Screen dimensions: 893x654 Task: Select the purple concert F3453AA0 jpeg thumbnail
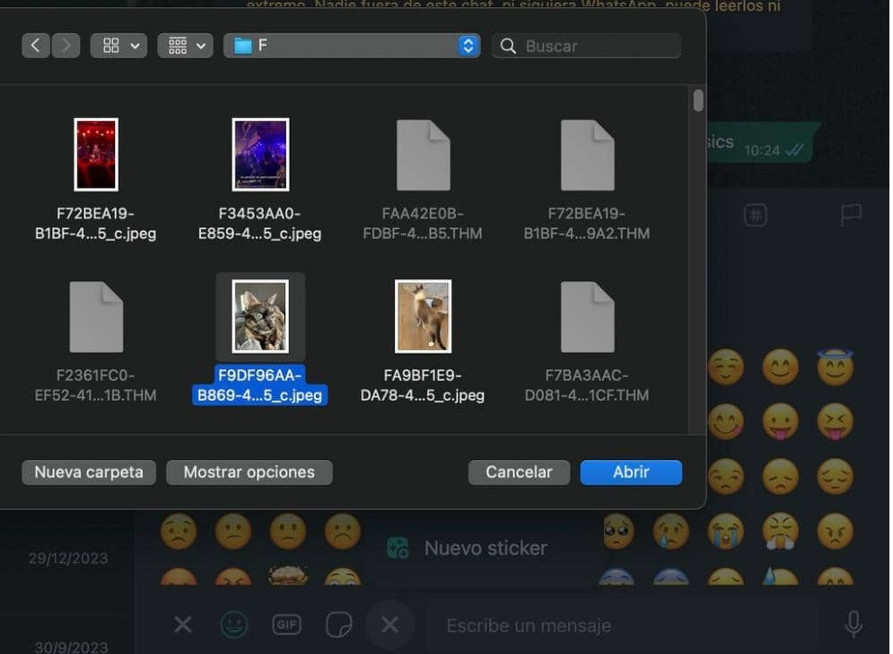point(260,155)
